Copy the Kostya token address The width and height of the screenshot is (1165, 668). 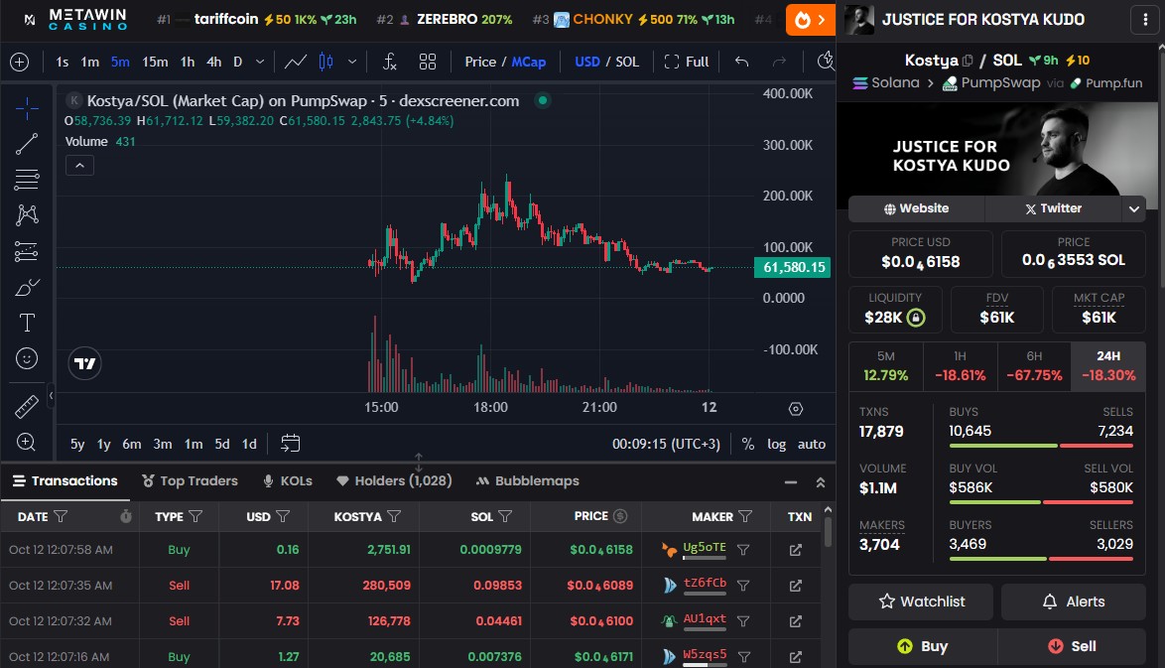click(968, 61)
